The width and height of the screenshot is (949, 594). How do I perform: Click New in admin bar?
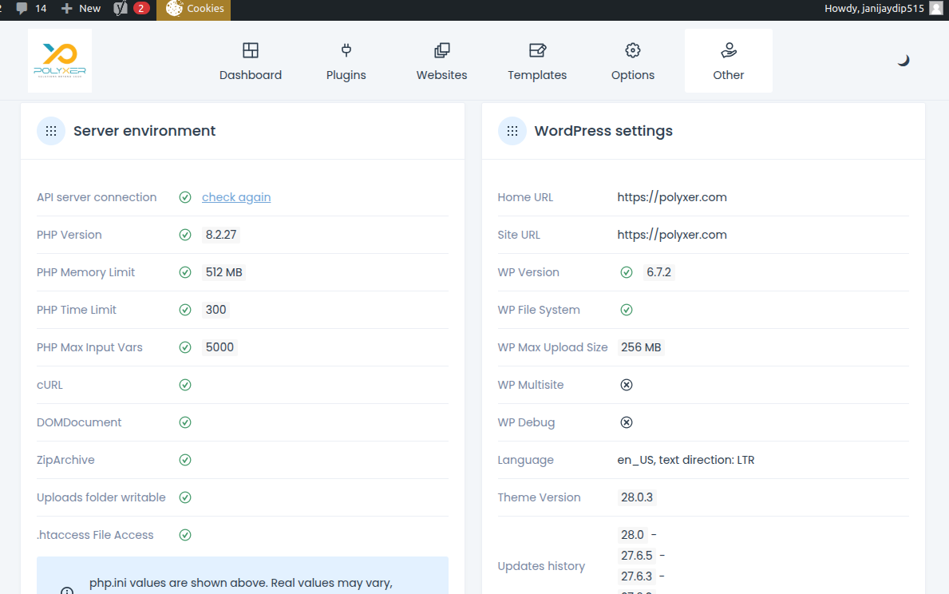[81, 9]
